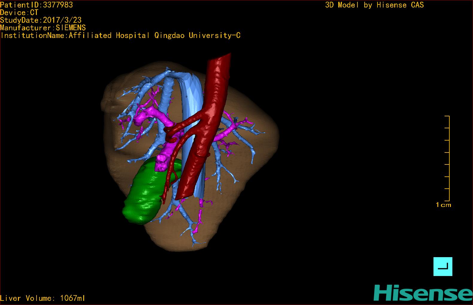Click the InstitutionName text line
This screenshot has width=473, height=305.
coord(120,36)
